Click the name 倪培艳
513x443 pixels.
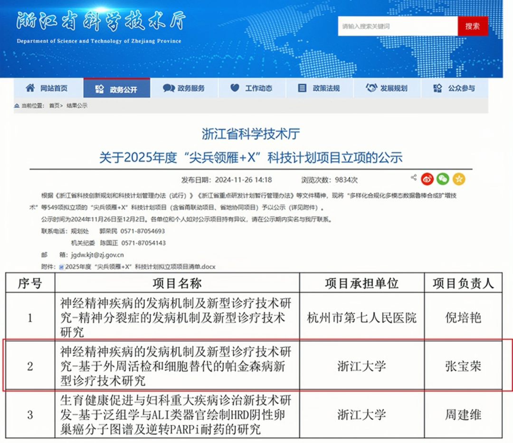(463, 318)
